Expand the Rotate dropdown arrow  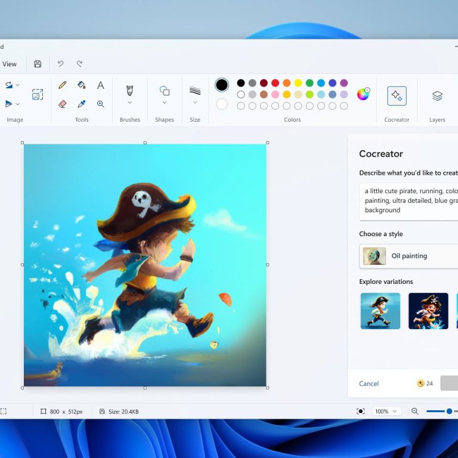pyautogui.click(x=18, y=85)
